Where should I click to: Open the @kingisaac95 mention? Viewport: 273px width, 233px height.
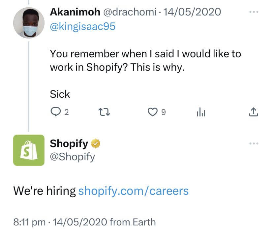click(x=82, y=26)
